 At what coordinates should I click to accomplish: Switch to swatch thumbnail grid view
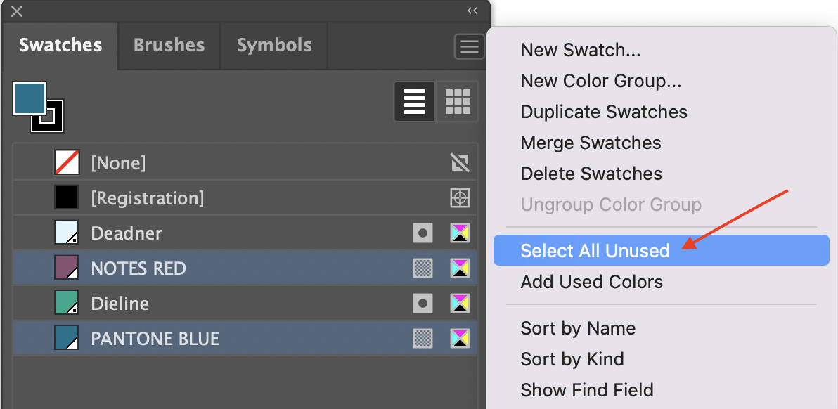458,102
